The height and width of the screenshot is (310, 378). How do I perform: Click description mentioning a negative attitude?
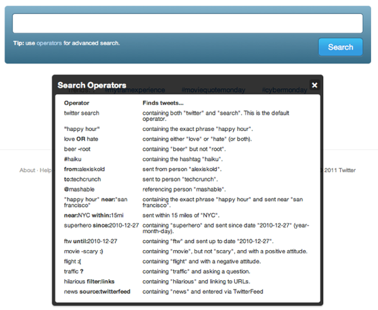pos(202,261)
